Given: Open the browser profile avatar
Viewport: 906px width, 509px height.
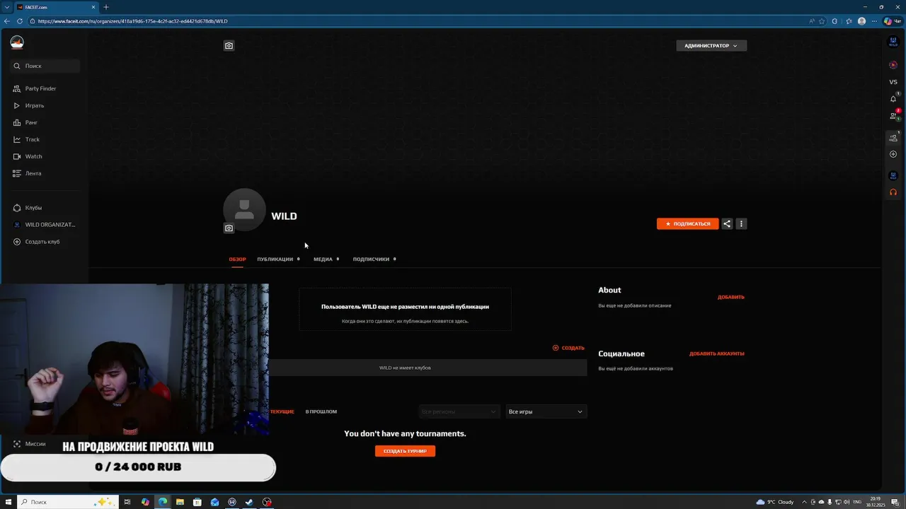Looking at the screenshot, I should [x=861, y=21].
